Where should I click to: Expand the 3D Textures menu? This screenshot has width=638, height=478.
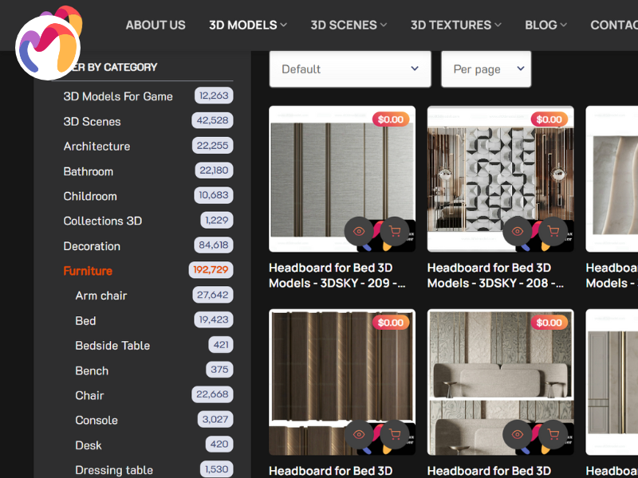(455, 25)
